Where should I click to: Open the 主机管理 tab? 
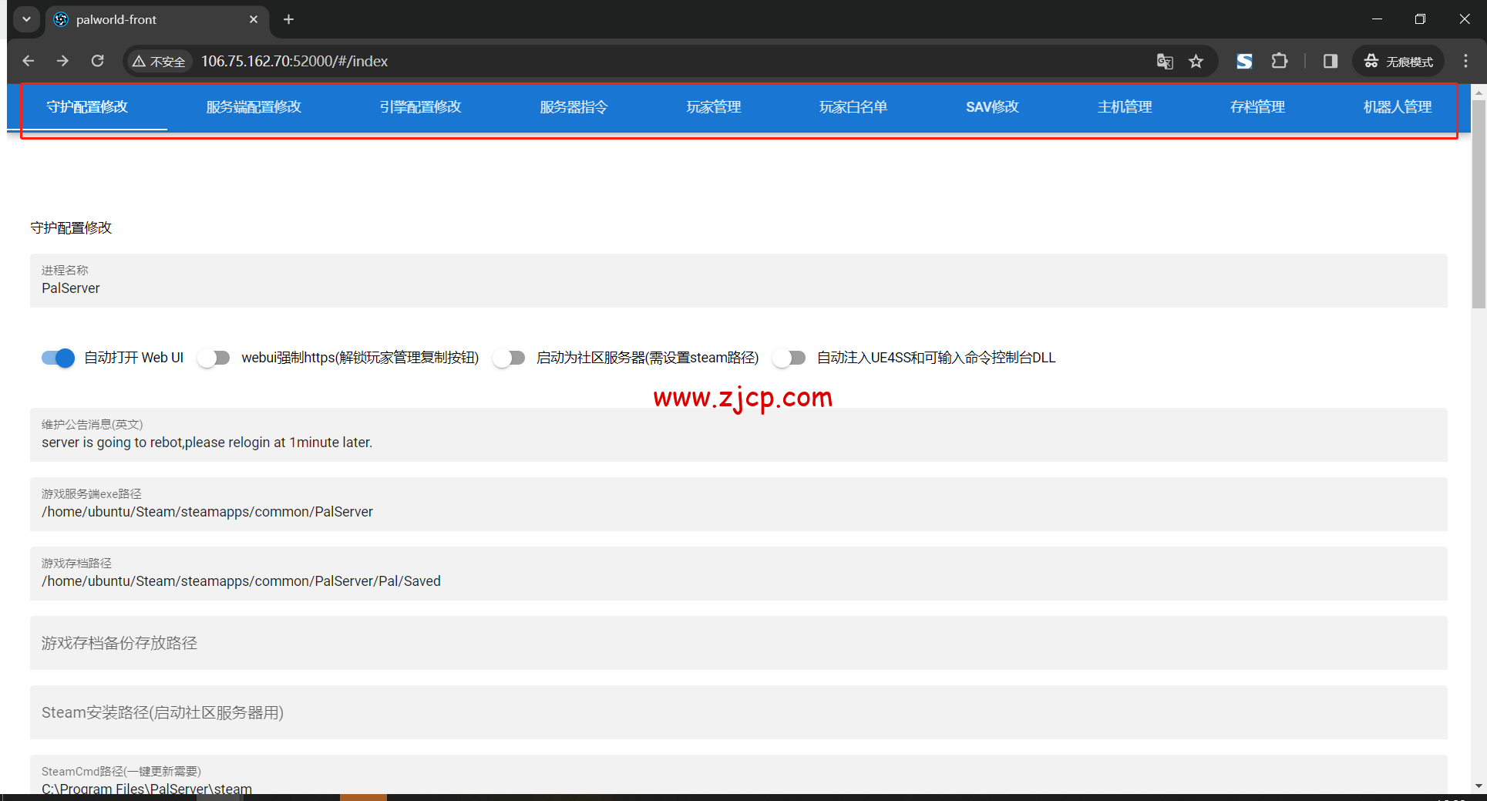click(x=1125, y=107)
